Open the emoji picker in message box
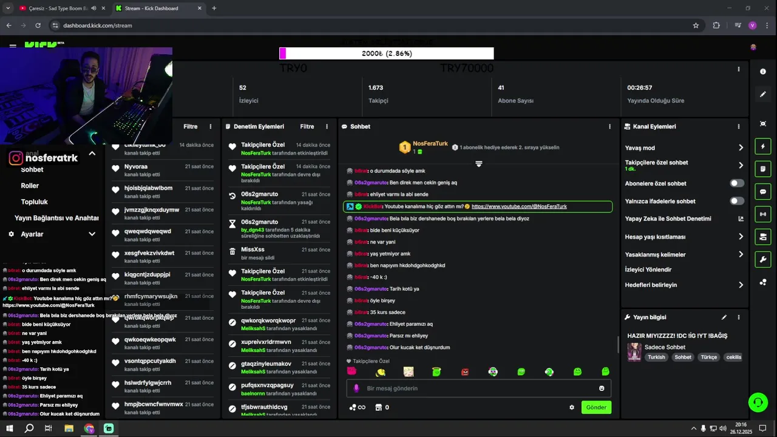Screen dimensions: 777x437 click(x=602, y=388)
